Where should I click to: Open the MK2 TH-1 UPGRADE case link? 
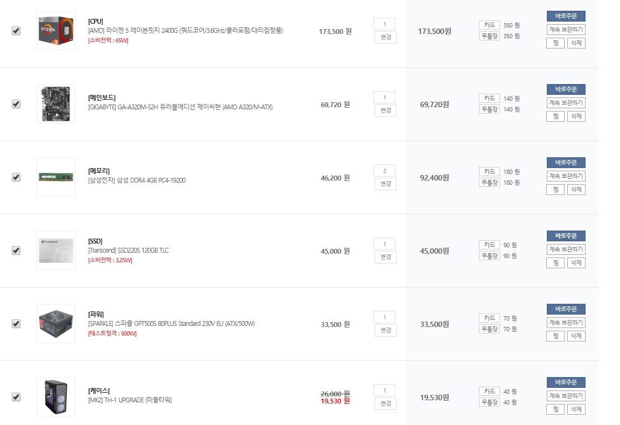click(x=130, y=400)
